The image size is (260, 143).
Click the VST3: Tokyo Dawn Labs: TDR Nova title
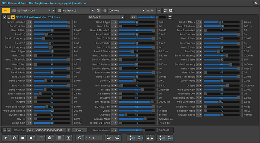click(38, 17)
